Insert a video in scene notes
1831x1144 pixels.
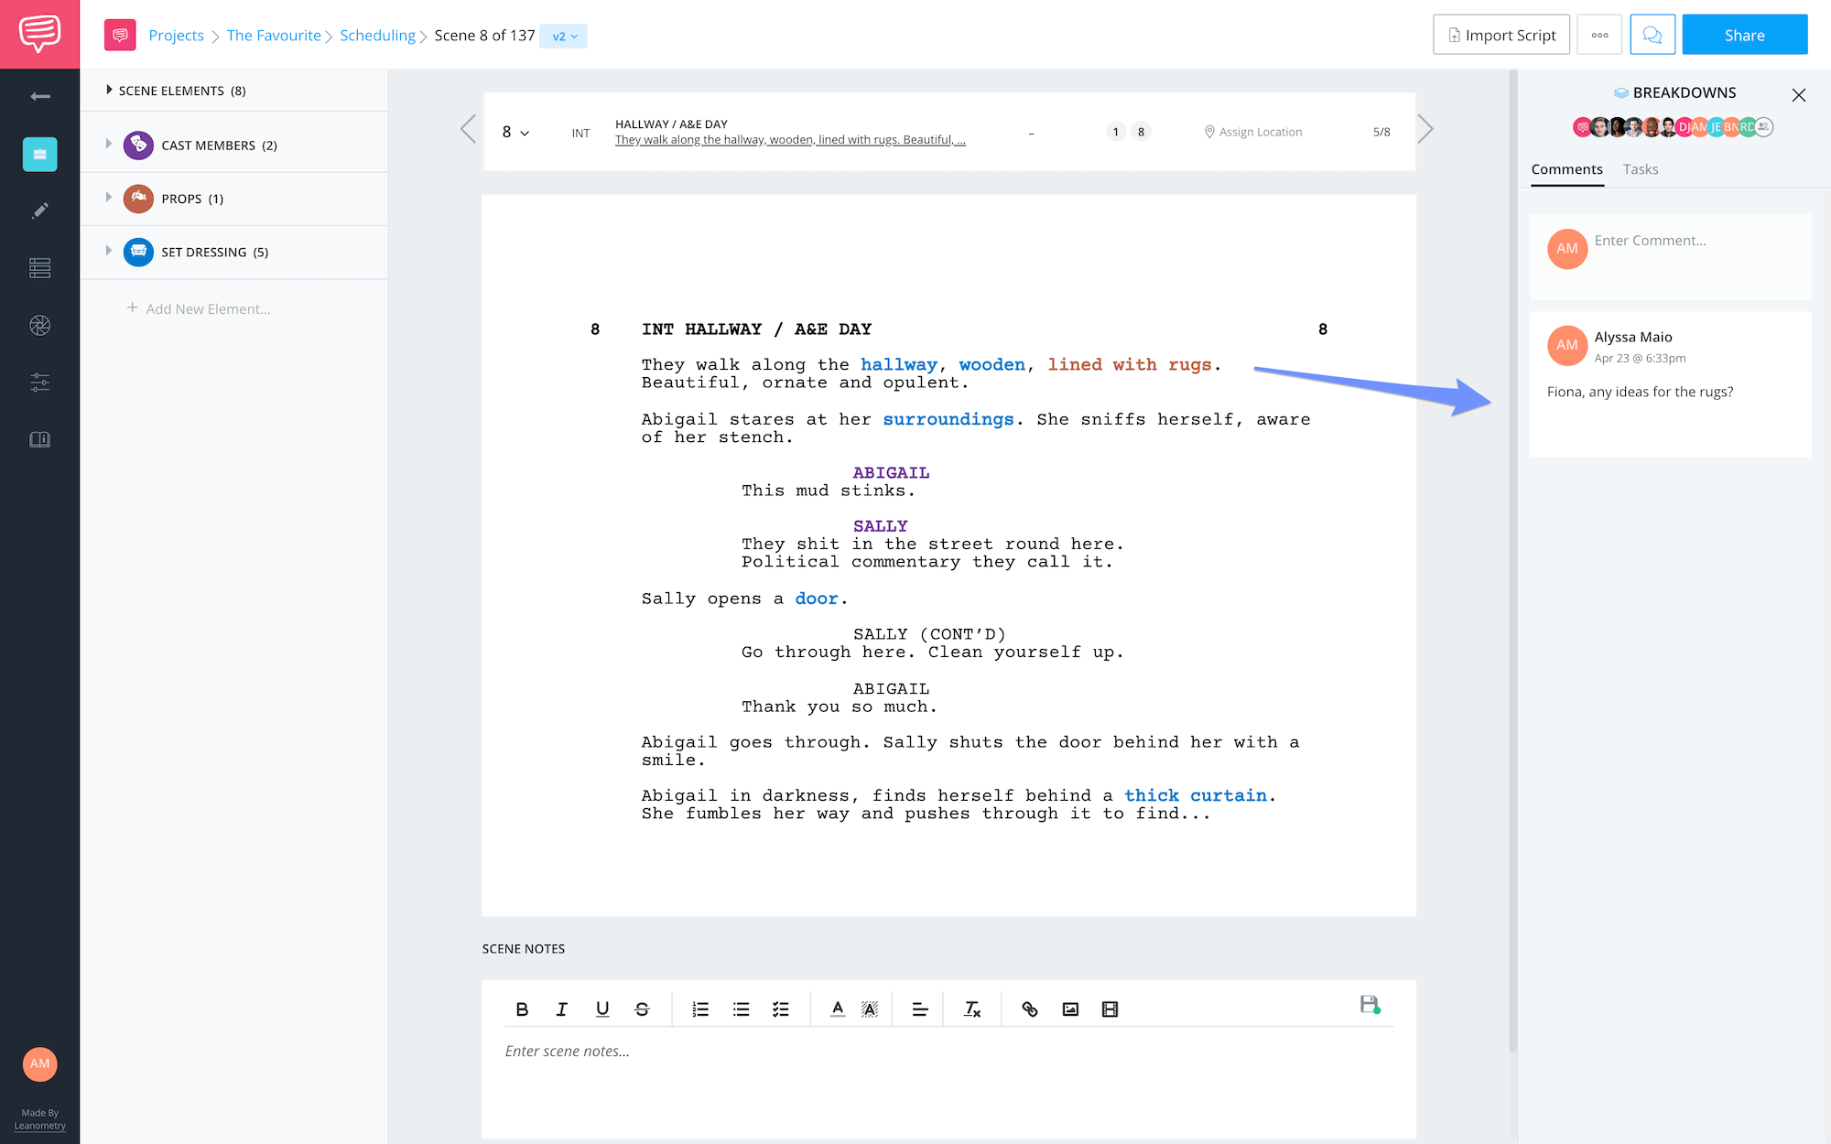click(x=1110, y=1009)
